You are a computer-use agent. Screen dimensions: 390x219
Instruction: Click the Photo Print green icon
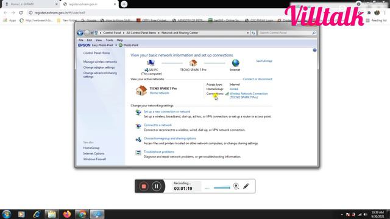pos(121,45)
